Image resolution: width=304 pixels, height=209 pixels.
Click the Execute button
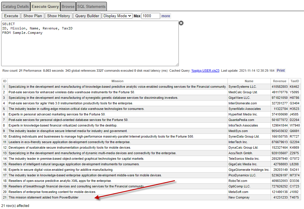(11, 16)
